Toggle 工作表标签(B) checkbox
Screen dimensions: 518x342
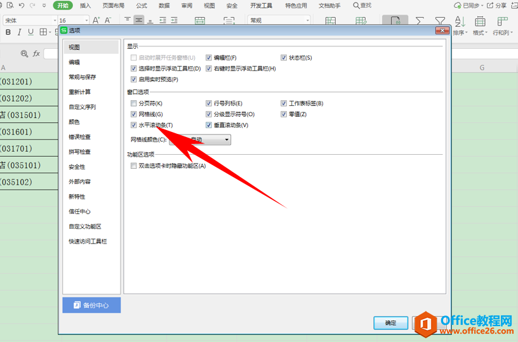pyautogui.click(x=284, y=103)
